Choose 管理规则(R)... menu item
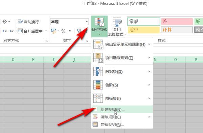Image resolution: width=203 pixels, height=133 pixels. [122, 125]
